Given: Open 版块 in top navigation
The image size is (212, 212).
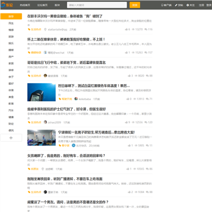Looking at the screenshot, I should [x=57, y=5].
